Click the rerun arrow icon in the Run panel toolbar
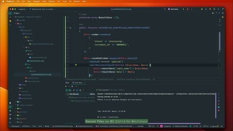This screenshot has height=131, width=233. [x=66, y=86]
